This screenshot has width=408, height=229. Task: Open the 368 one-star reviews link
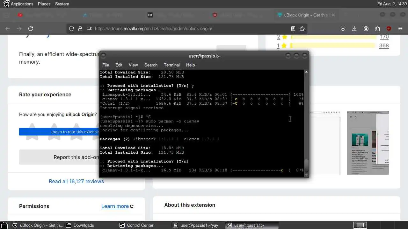pyautogui.click(x=384, y=45)
